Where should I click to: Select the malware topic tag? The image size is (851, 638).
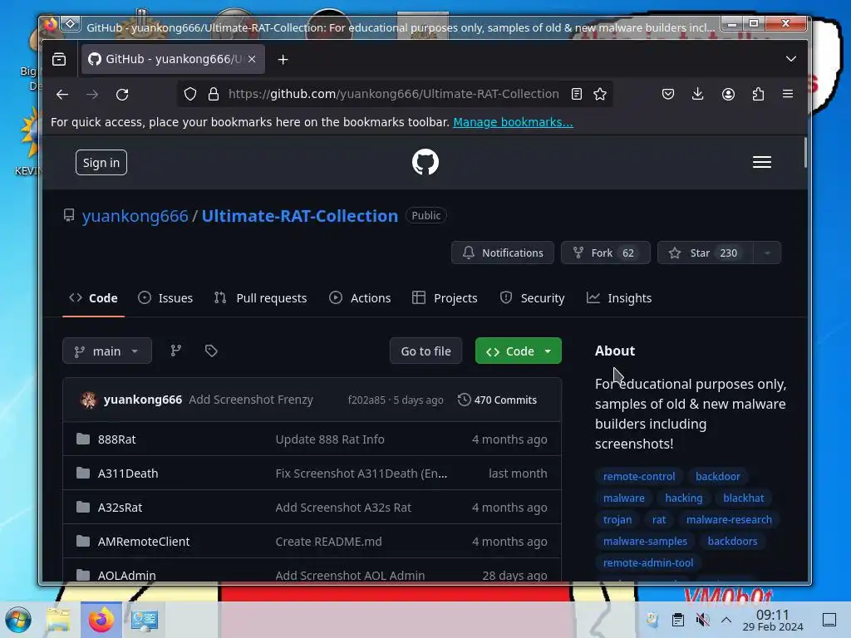pyautogui.click(x=623, y=498)
